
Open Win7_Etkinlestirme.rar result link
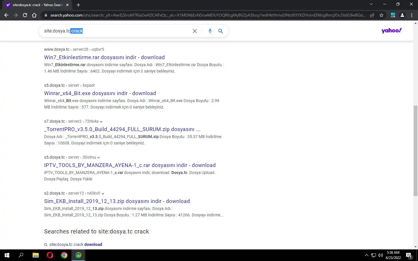(x=105, y=57)
